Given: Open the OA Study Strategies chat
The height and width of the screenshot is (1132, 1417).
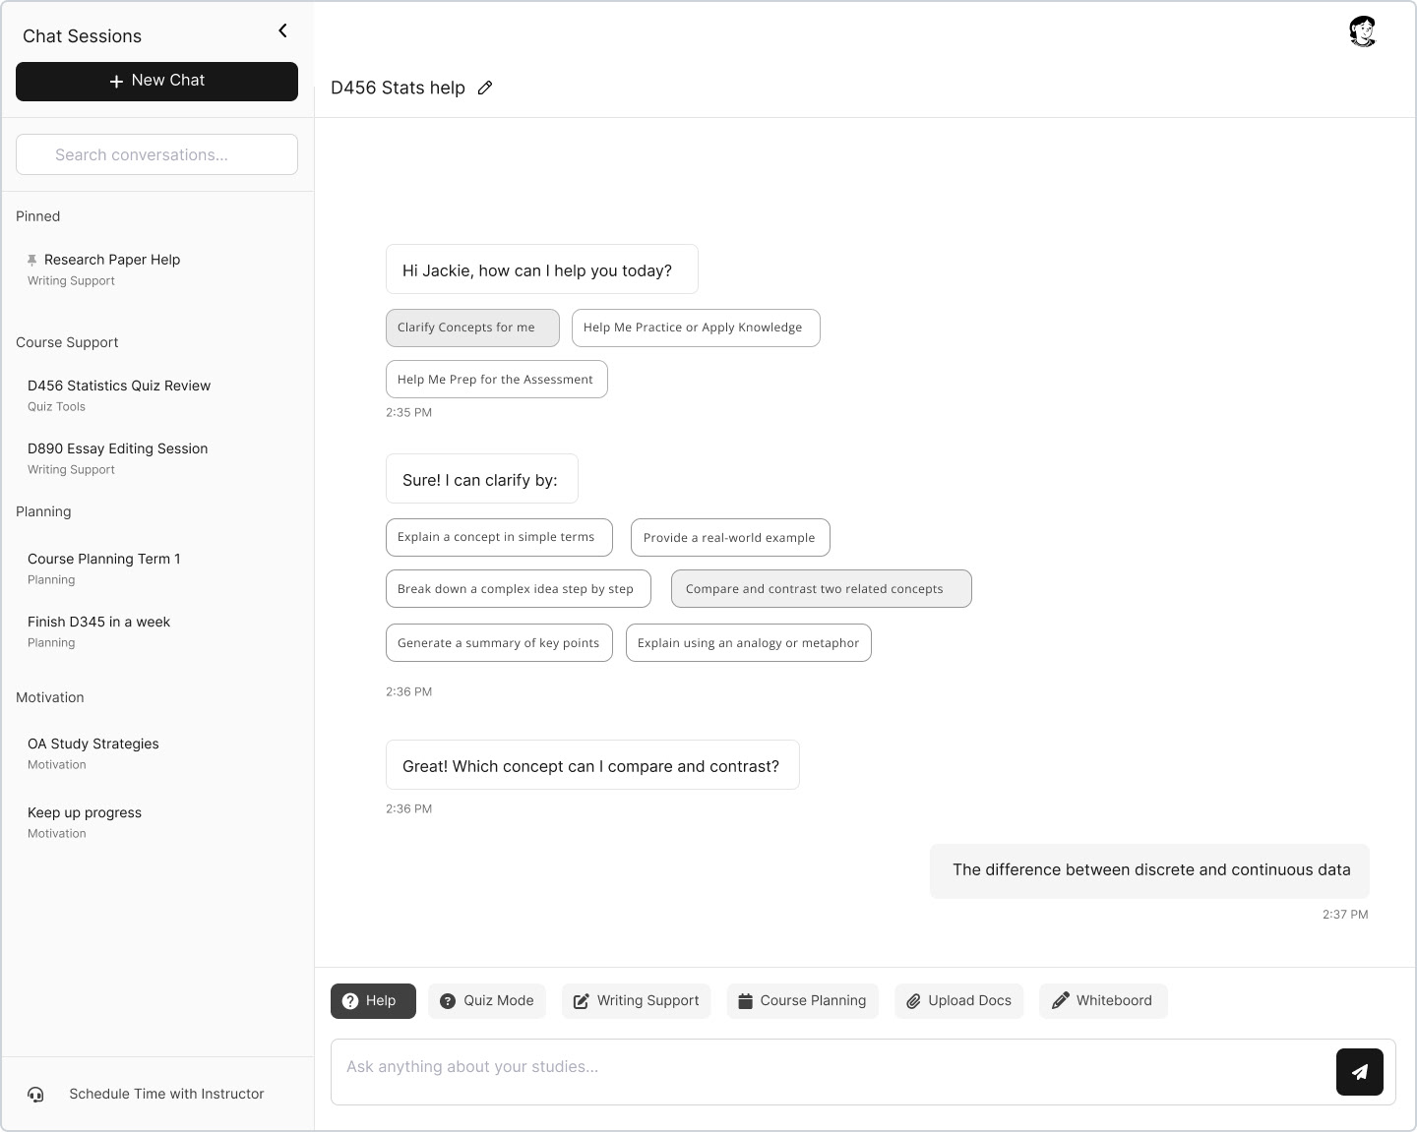Looking at the screenshot, I should coord(93,745).
